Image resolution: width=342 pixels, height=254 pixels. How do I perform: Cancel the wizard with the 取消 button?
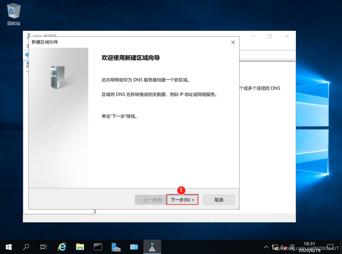point(219,200)
